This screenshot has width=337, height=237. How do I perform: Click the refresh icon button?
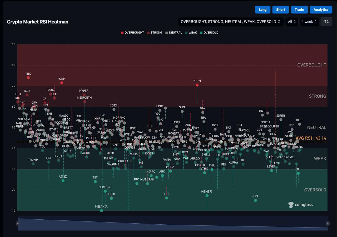[326, 22]
